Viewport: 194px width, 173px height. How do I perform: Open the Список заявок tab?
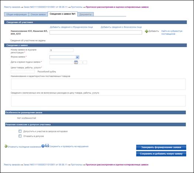pos(38,14)
